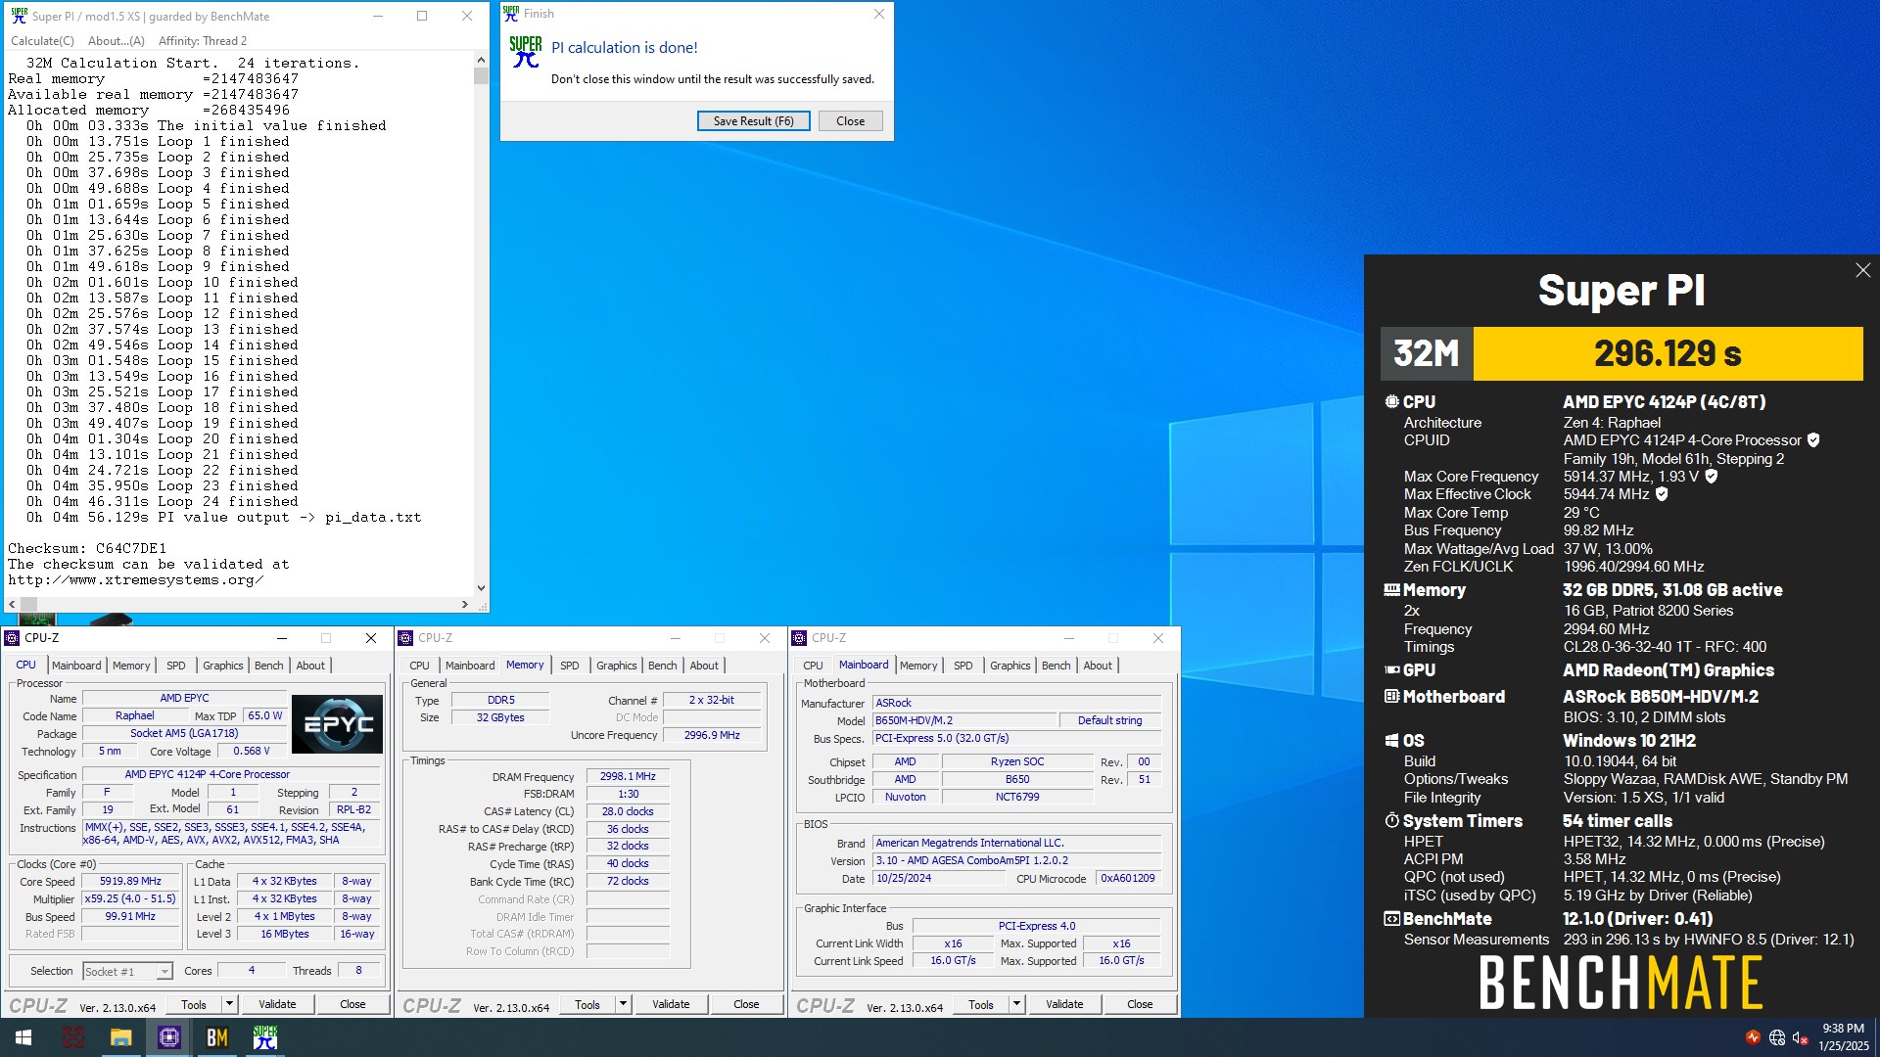The width and height of the screenshot is (1880, 1057).
Task: Click the orange HWiNFO tray icon
Action: [x=1753, y=1037]
